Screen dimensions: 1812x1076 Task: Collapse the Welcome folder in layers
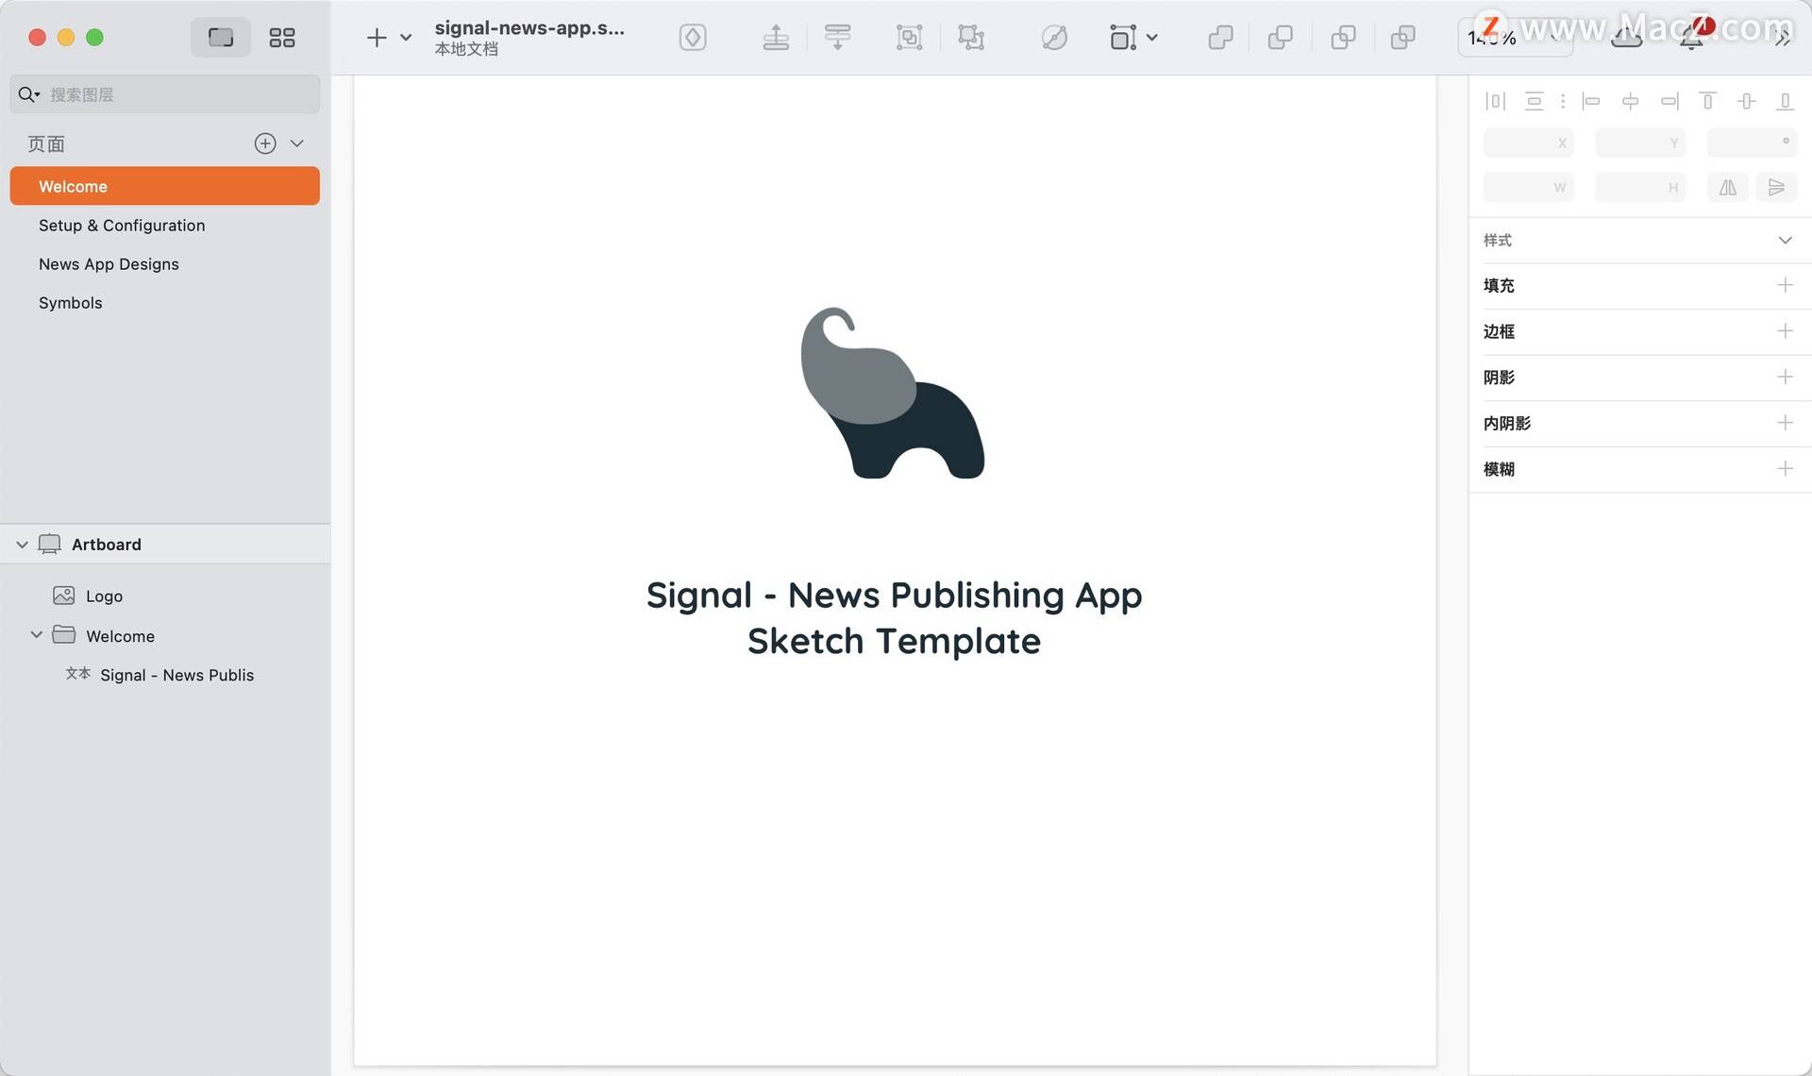tap(36, 635)
